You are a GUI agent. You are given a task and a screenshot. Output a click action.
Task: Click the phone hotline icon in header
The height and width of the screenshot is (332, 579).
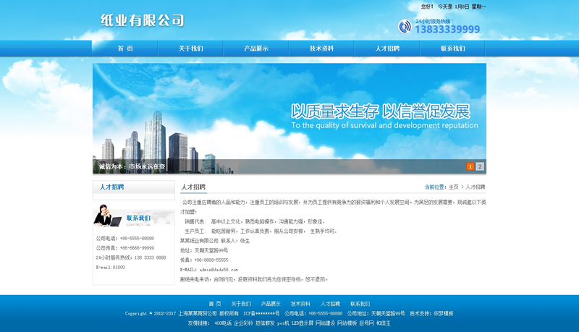(404, 27)
